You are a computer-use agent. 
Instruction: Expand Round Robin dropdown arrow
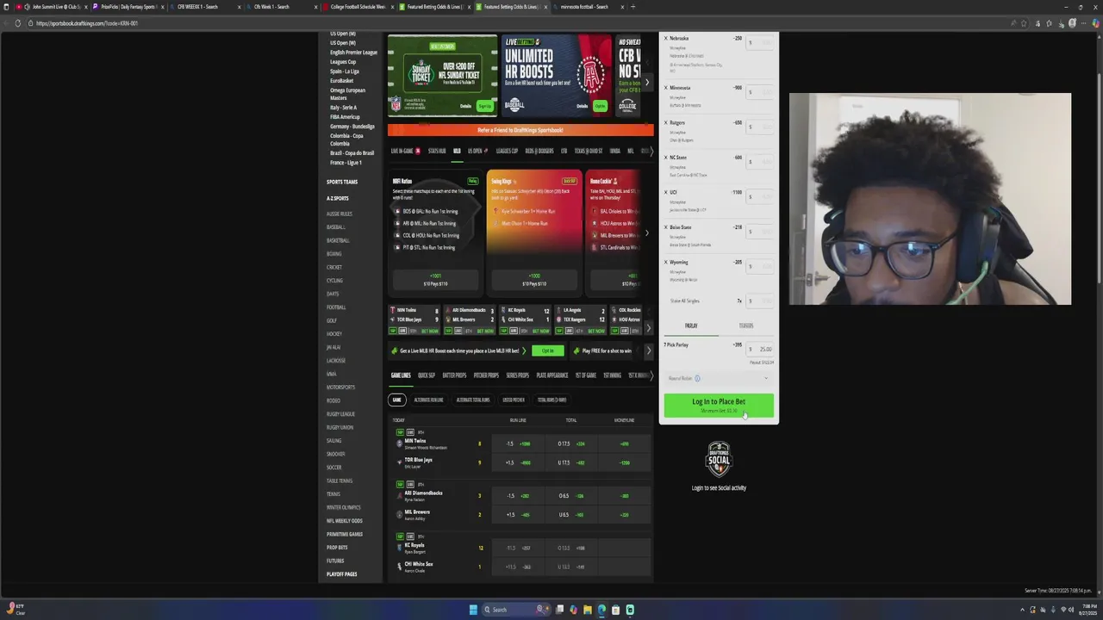(x=765, y=378)
